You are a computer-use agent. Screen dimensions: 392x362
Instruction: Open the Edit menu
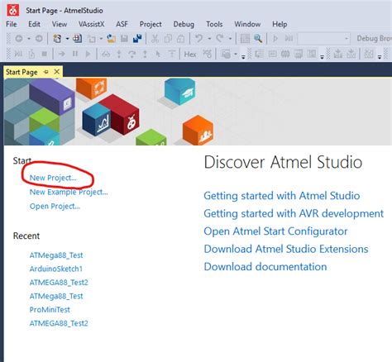coord(34,24)
